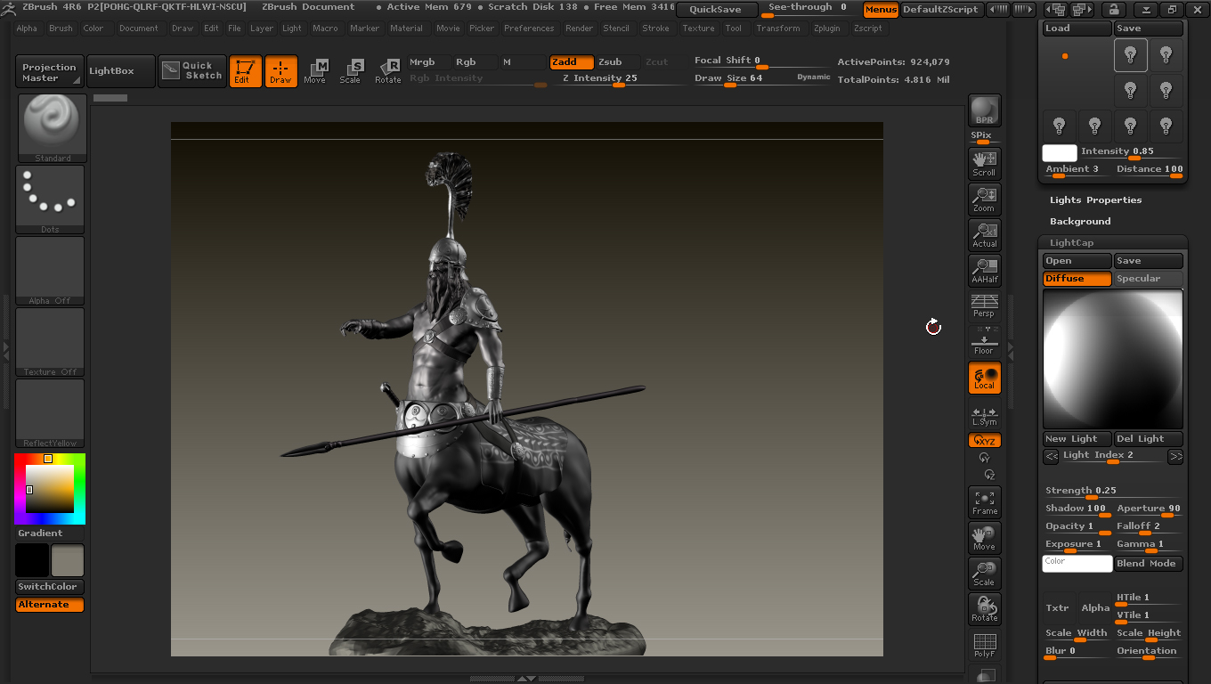1211x684 pixels.
Task: Click the Scale icon in right shelf
Action: pos(984,574)
